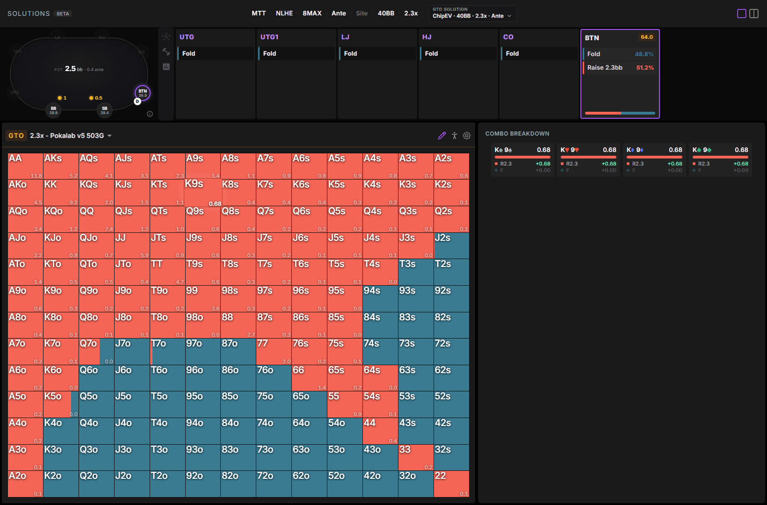Open the K♣9♣ combo card

coord(720,159)
